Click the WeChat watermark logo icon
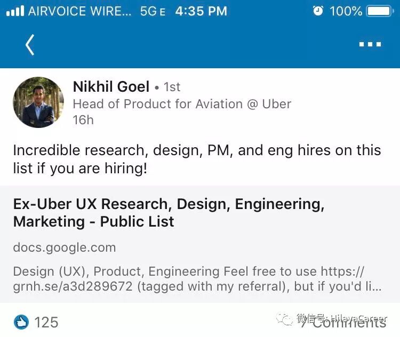 [x=289, y=319]
